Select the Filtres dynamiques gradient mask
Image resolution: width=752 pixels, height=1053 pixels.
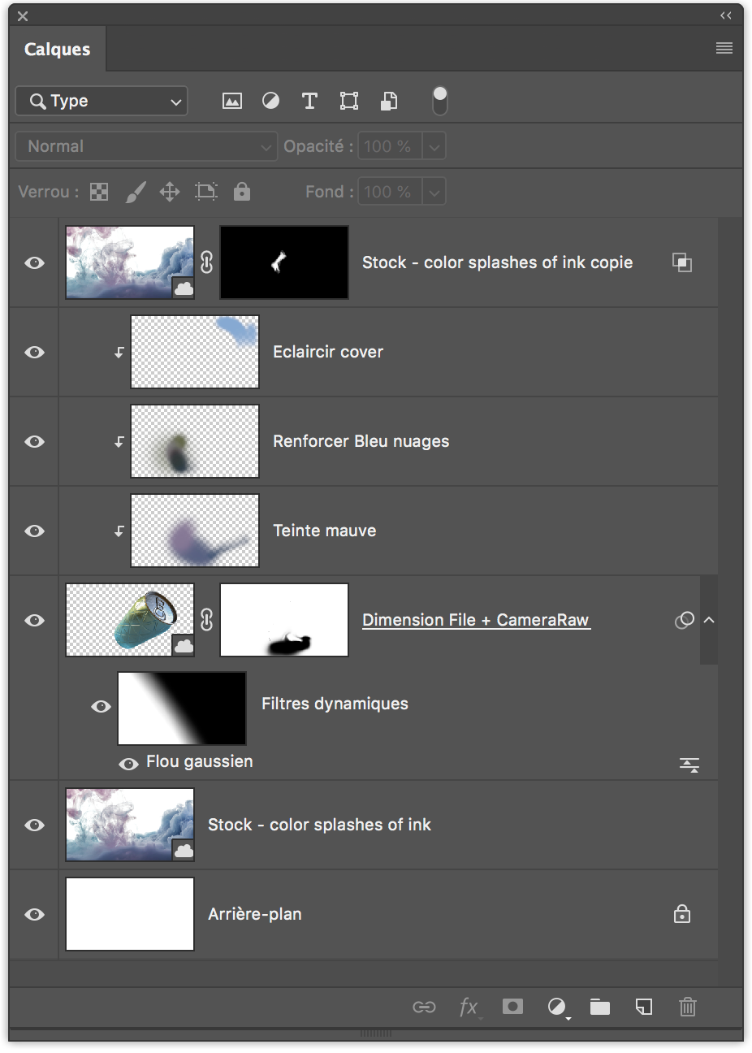(182, 708)
